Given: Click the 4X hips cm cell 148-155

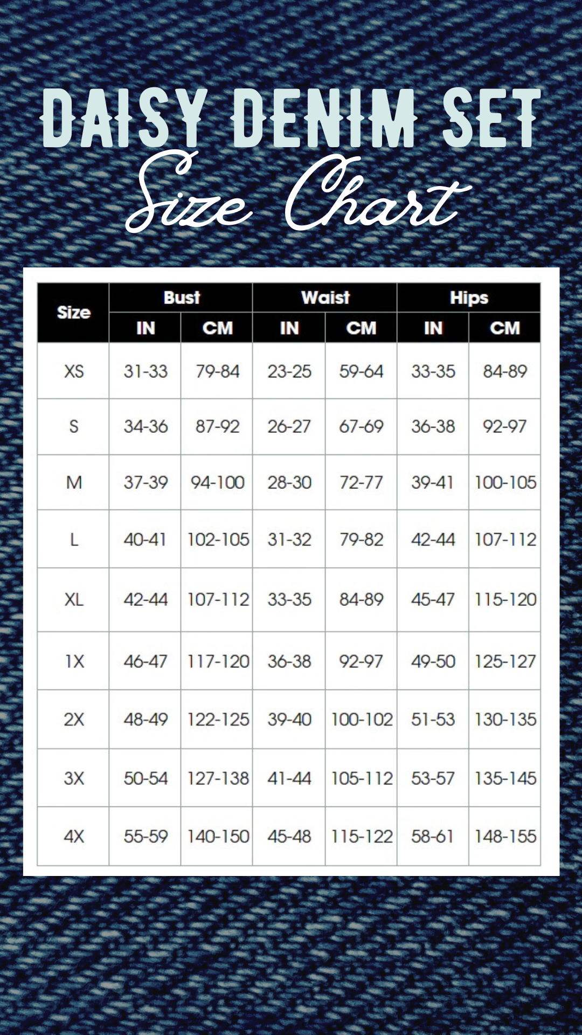Looking at the screenshot, I should [x=505, y=837].
